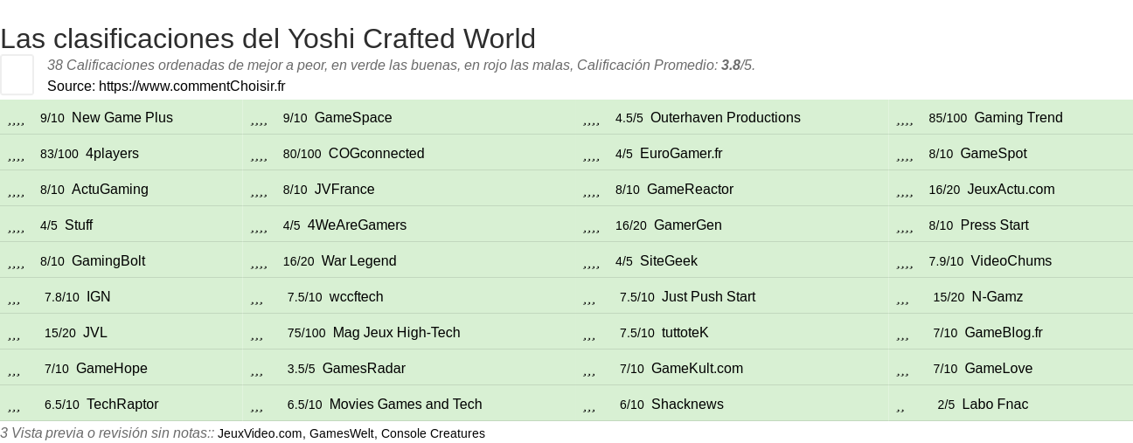Open the GameSpace review entry
This screenshot has height=443, width=1133.
coord(353,117)
